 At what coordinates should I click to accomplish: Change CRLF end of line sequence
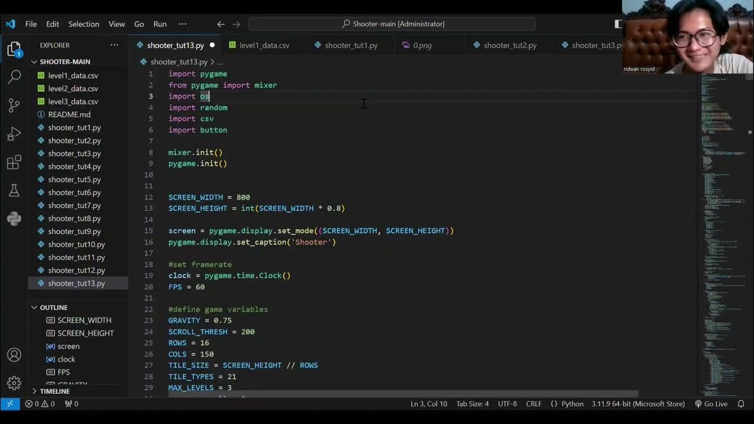[534, 404]
